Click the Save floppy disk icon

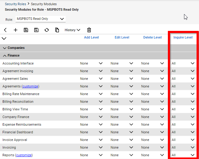coord(26,30)
